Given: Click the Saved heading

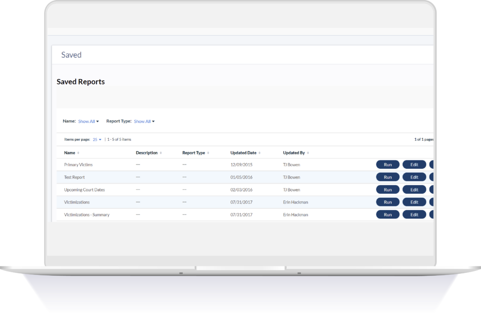Looking at the screenshot, I should tap(71, 55).
